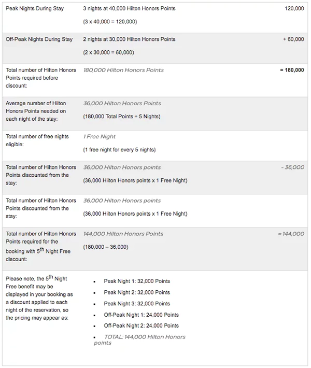
Task: Click the 1 Free Night text
Action: [x=100, y=137]
